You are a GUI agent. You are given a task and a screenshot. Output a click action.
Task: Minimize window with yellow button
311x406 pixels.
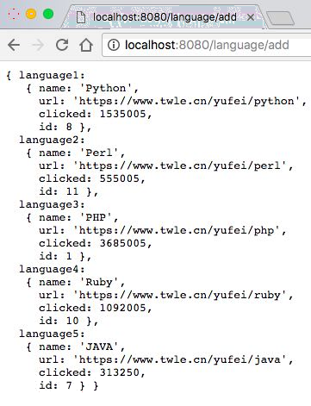pyautogui.click(x=31, y=14)
